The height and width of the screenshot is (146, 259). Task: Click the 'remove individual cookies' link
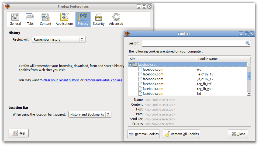[103, 80]
